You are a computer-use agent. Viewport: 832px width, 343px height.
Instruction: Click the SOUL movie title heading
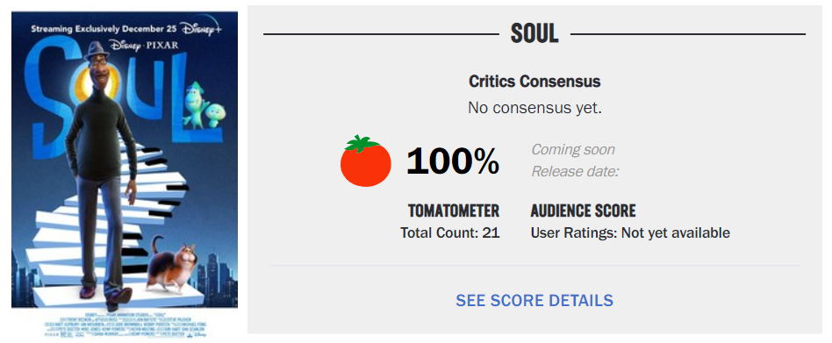[x=534, y=34]
